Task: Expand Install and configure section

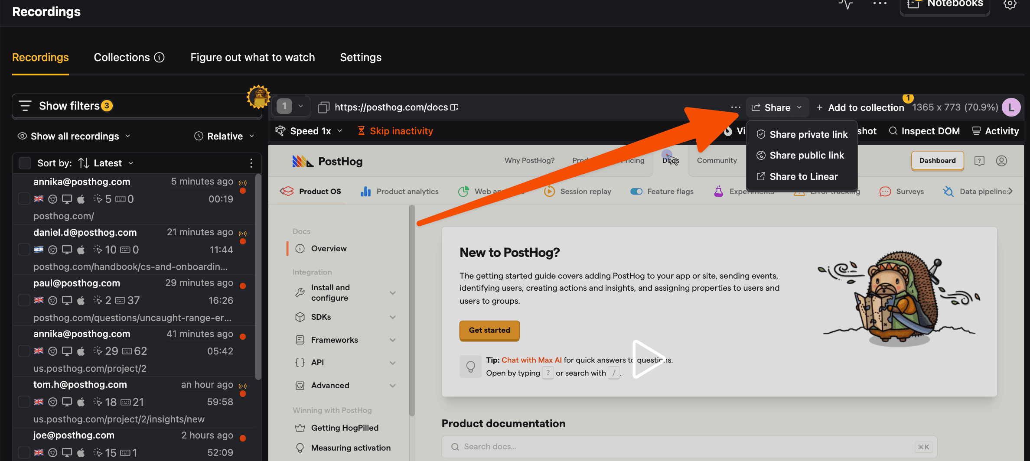Action: (346, 292)
